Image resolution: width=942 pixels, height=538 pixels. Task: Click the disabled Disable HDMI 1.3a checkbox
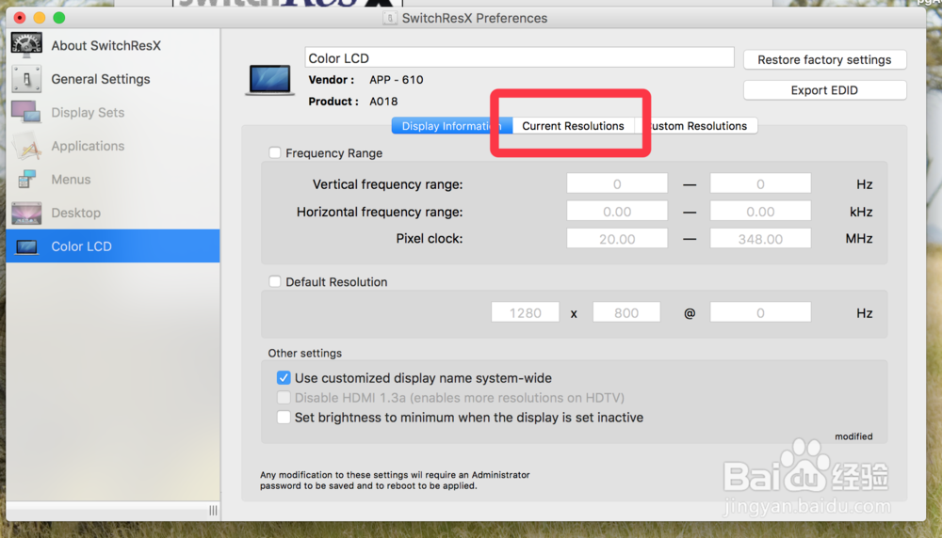[284, 398]
